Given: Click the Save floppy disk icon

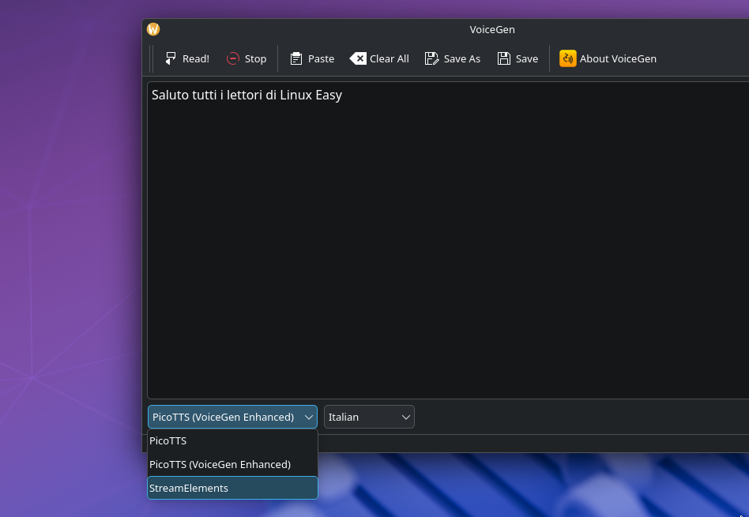Looking at the screenshot, I should (504, 58).
